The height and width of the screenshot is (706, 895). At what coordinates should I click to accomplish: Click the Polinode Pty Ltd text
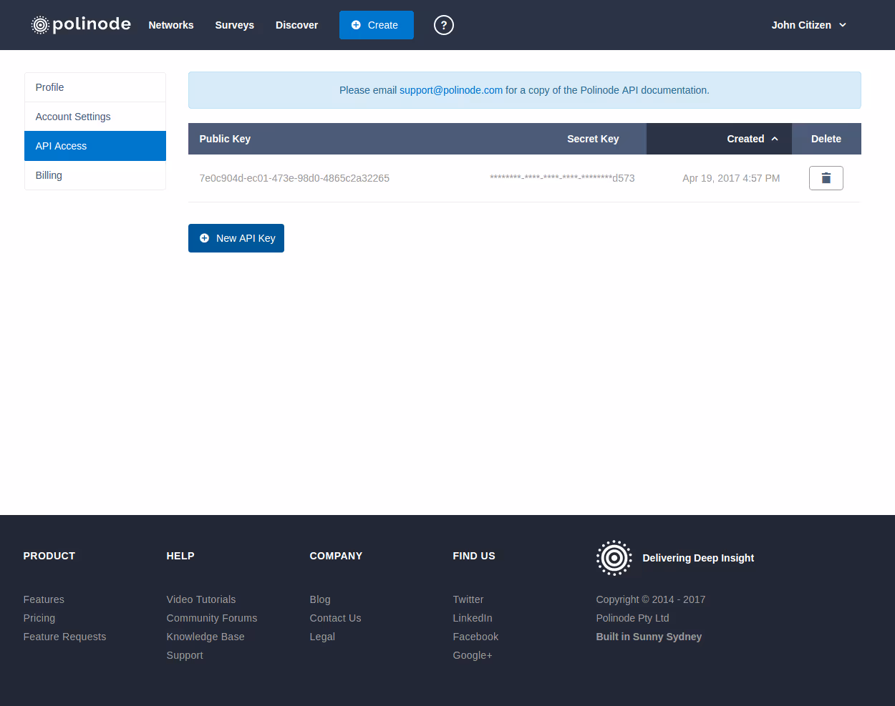(x=632, y=618)
